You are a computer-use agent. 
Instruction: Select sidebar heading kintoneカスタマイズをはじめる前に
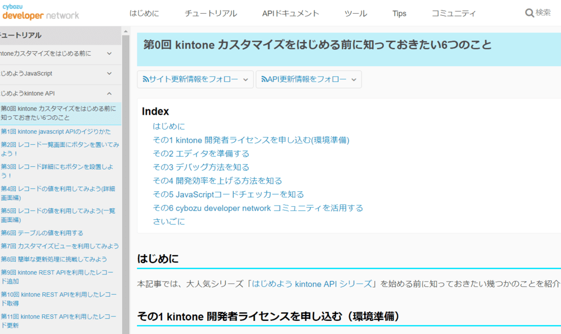pos(45,54)
